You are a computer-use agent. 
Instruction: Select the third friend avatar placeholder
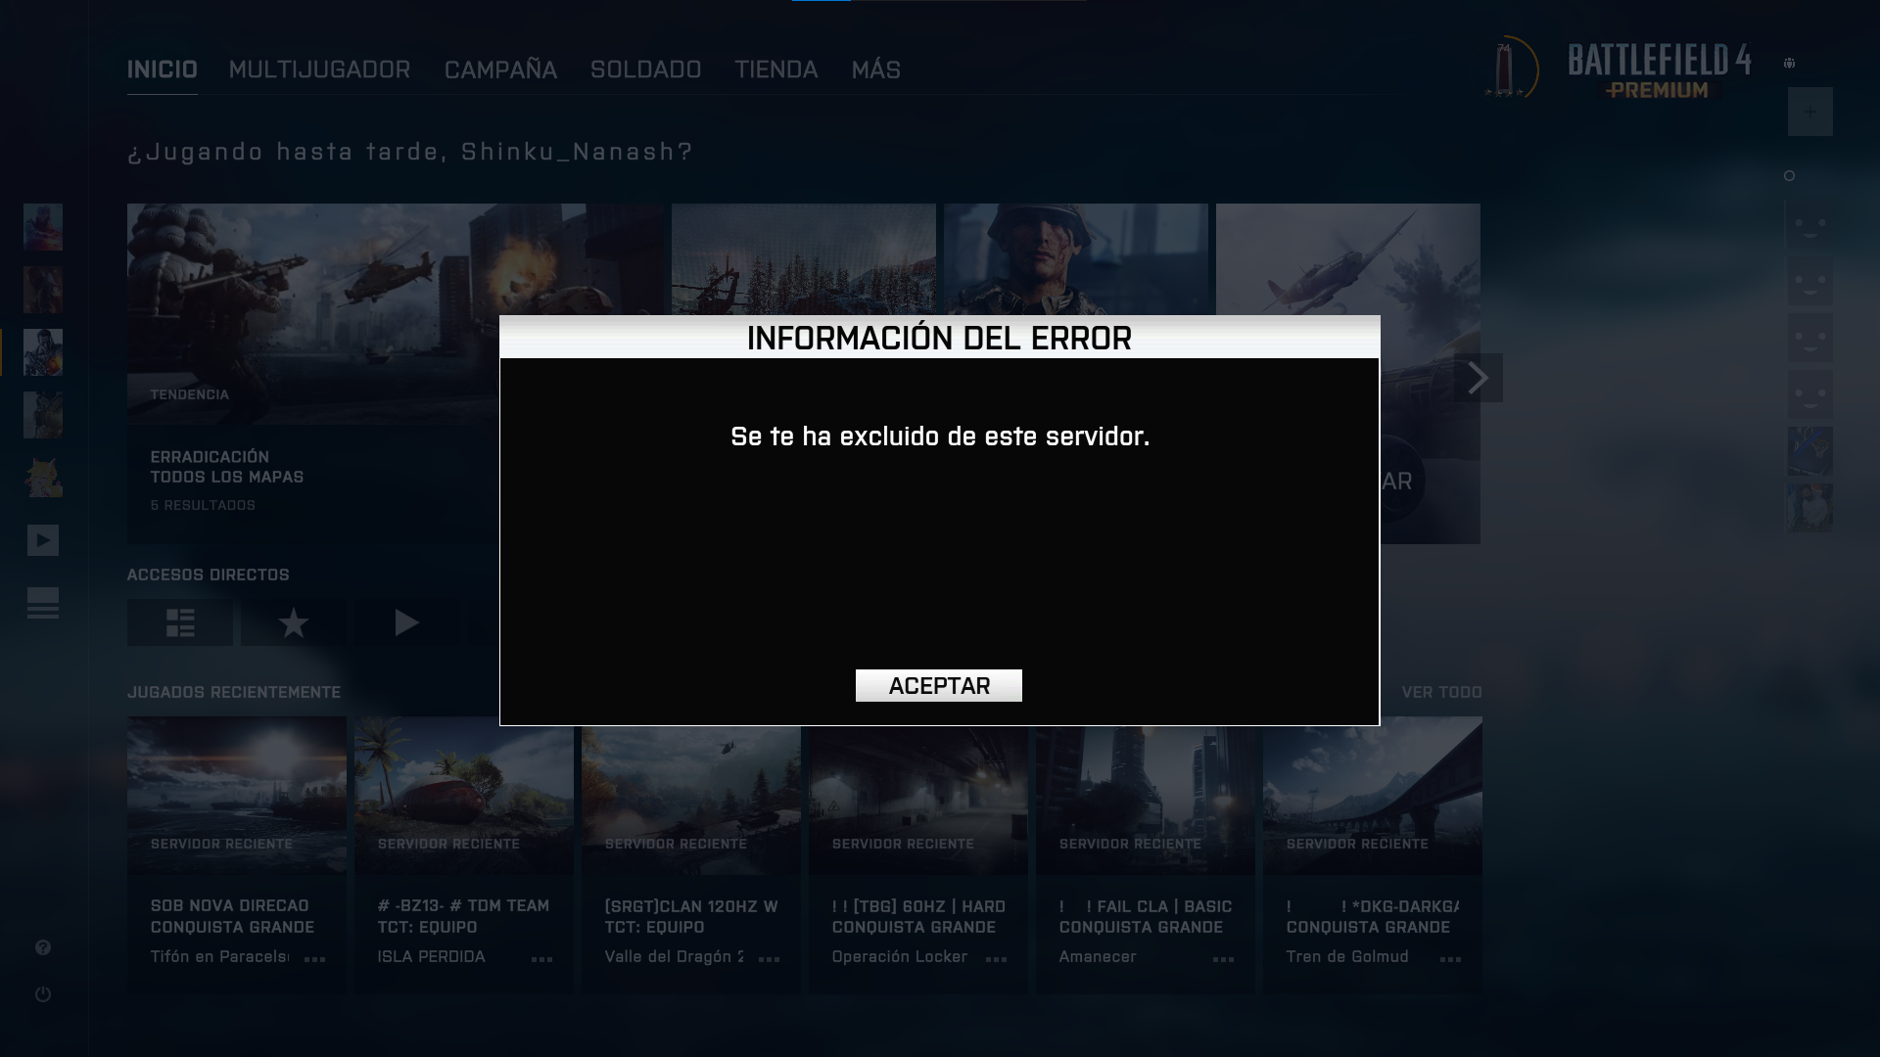[x=1809, y=339]
